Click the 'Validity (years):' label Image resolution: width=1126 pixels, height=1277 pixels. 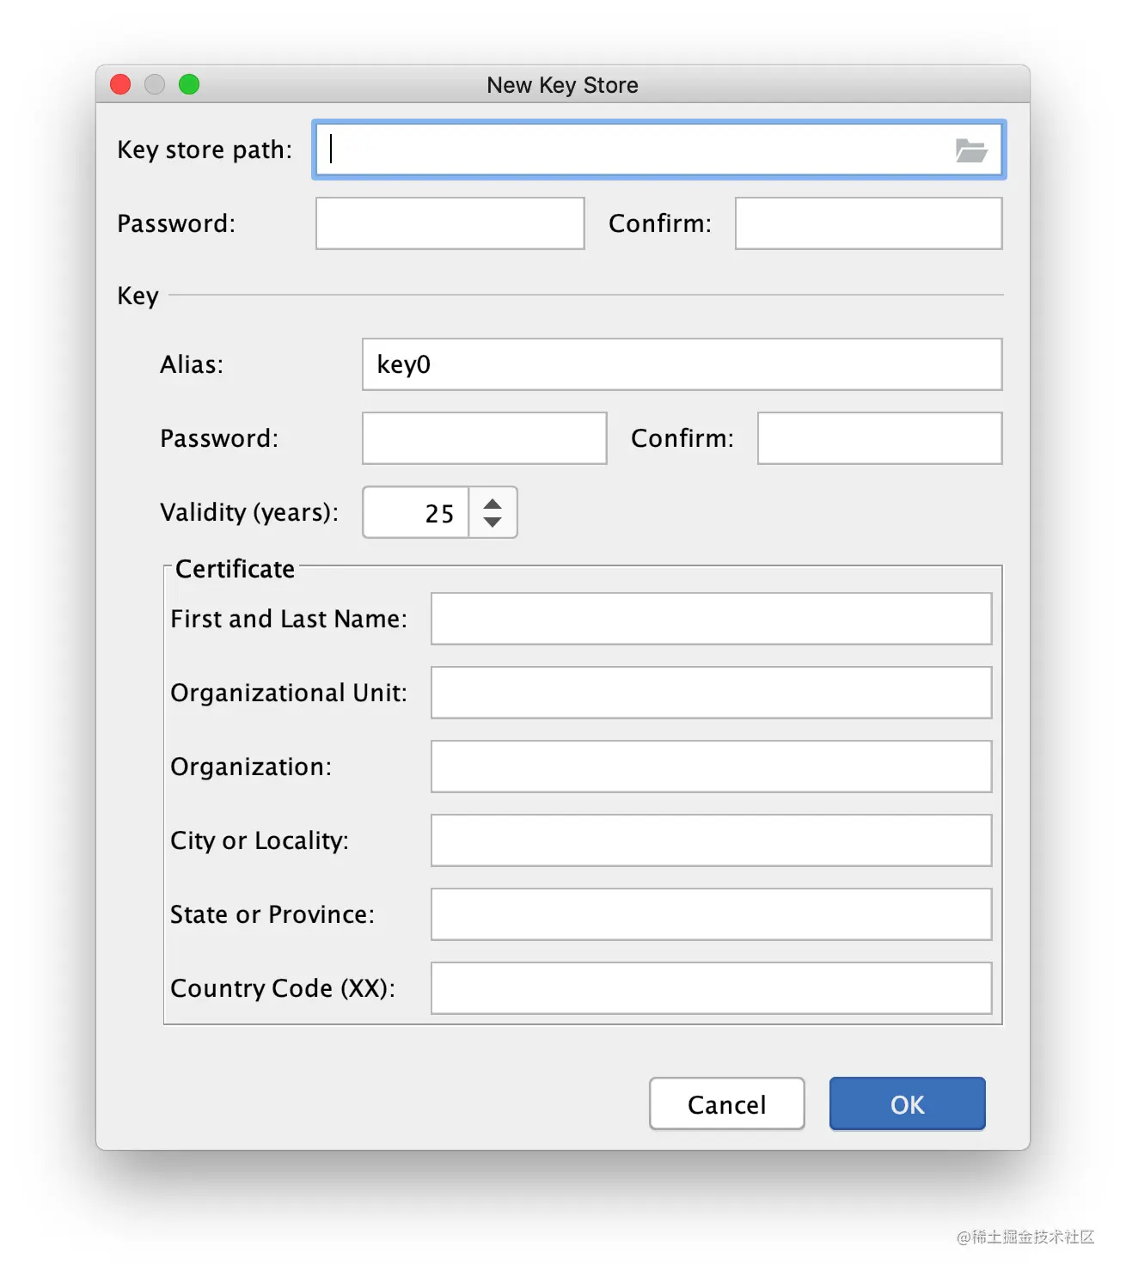click(x=249, y=513)
